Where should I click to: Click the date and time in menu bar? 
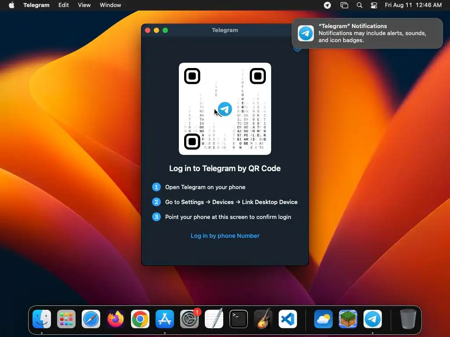tap(413, 5)
